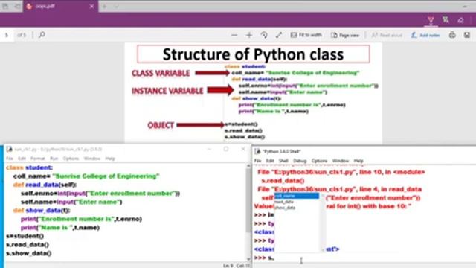
Task: Zoom in with the plus icon
Action: [249, 35]
